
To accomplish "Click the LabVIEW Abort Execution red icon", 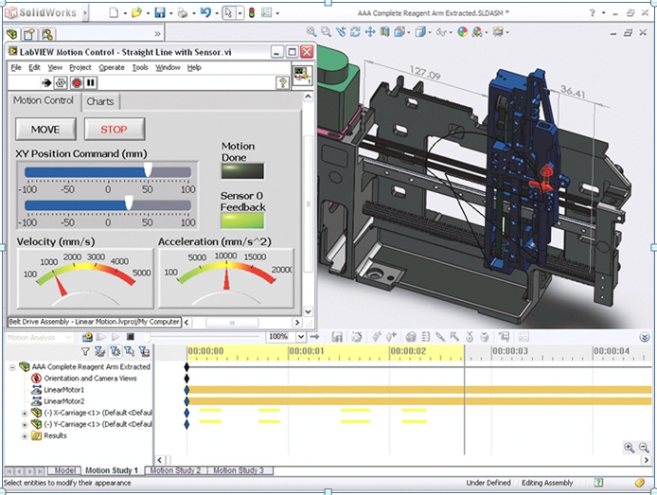I will coord(76,83).
